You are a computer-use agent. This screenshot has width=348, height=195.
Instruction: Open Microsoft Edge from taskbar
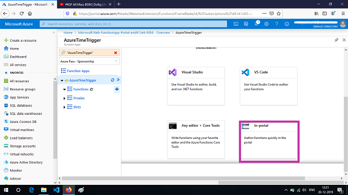(31, 190)
